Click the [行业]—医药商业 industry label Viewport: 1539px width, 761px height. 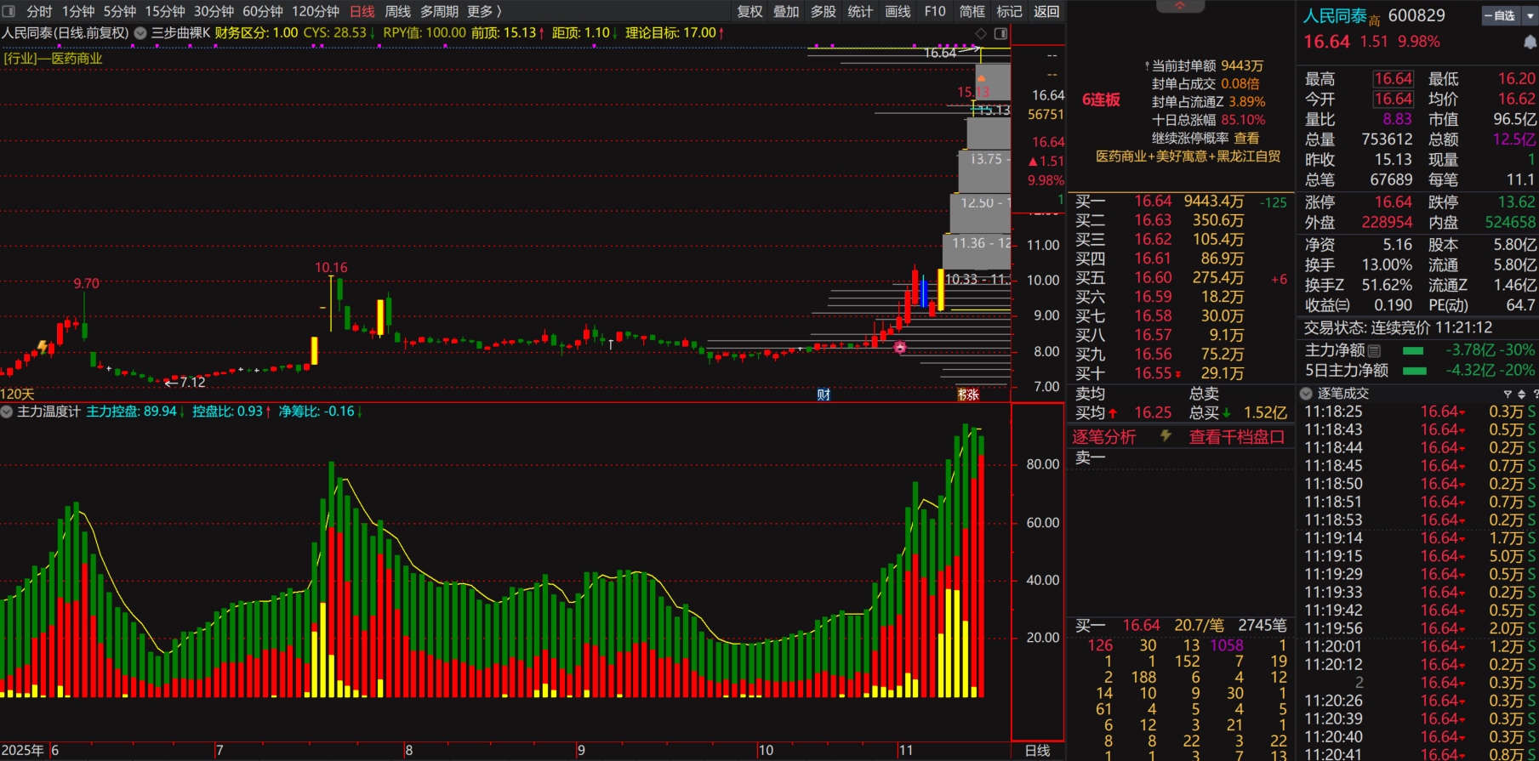point(53,59)
